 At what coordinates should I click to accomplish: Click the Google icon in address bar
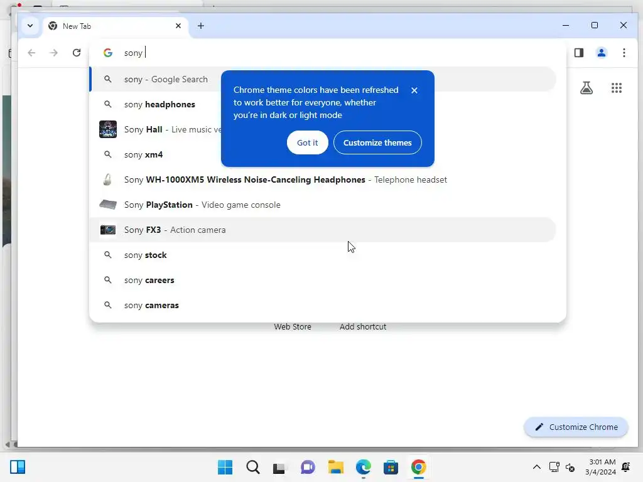pos(108,53)
